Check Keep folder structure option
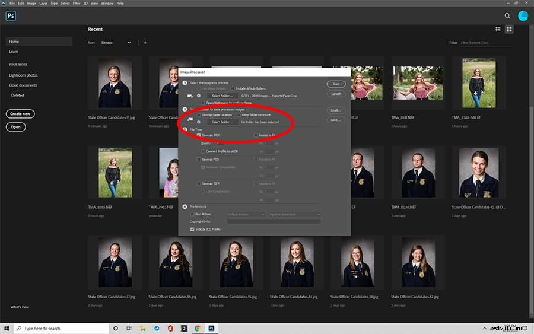Image resolution: width=534 pixels, height=334 pixels. pyautogui.click(x=239, y=115)
